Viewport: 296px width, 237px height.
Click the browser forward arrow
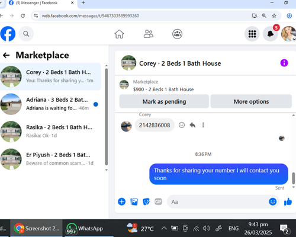(x=12, y=16)
